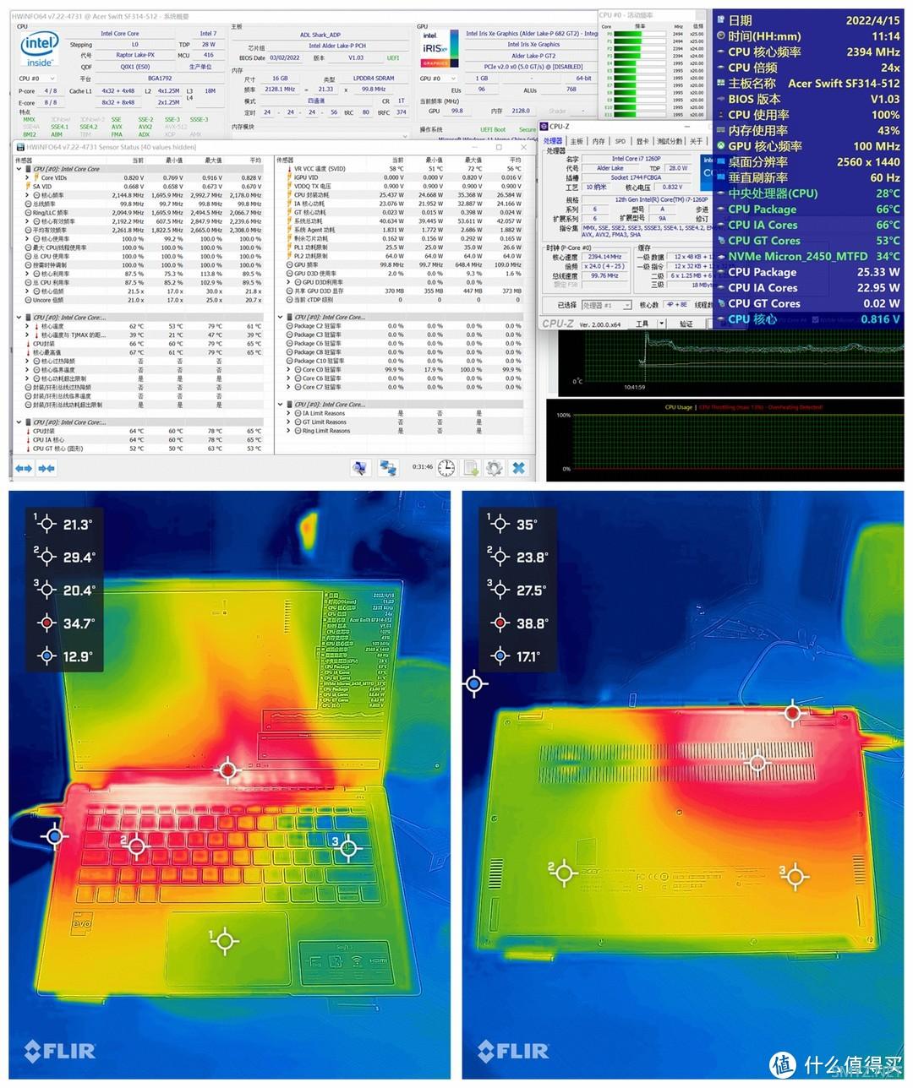The width and height of the screenshot is (913, 1088).
Task: Open the 显卡 tab in CPU-Z
Action: (x=642, y=142)
